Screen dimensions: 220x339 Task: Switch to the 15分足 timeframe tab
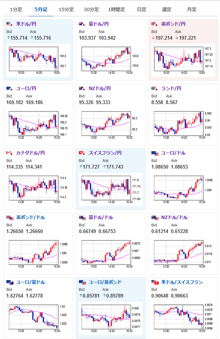(66, 10)
